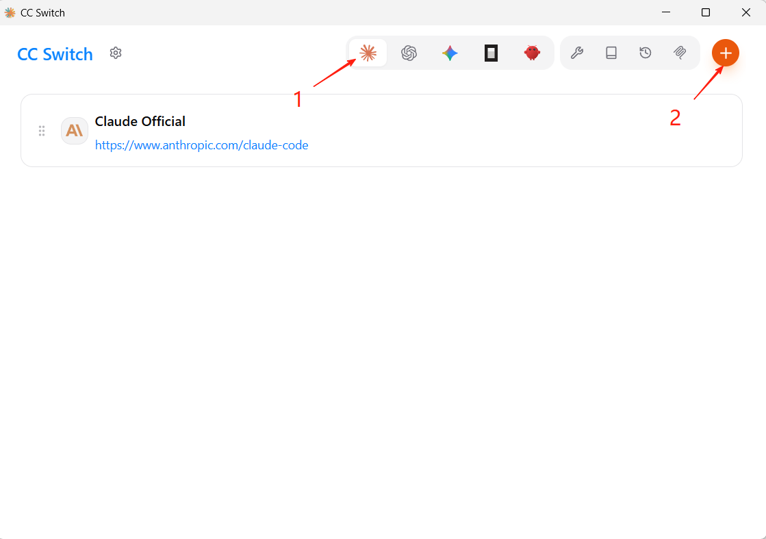Open settings via the gear icon

coord(115,53)
